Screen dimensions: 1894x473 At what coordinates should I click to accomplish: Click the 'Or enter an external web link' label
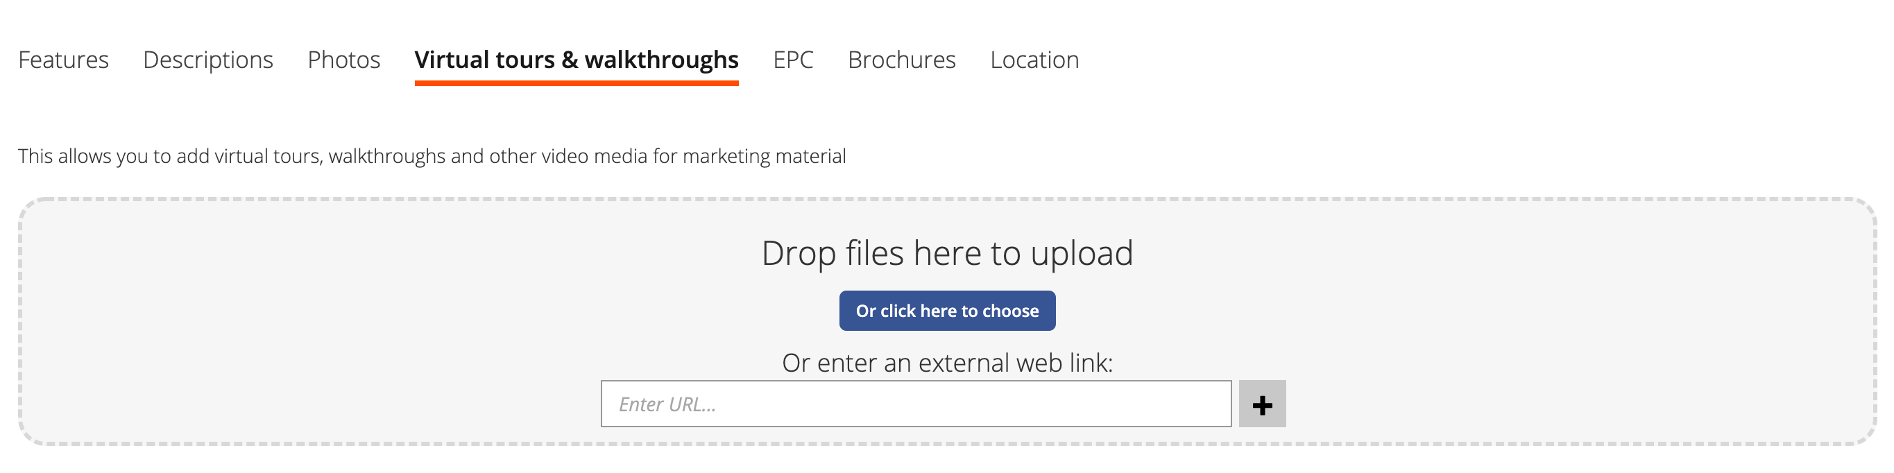[947, 363]
